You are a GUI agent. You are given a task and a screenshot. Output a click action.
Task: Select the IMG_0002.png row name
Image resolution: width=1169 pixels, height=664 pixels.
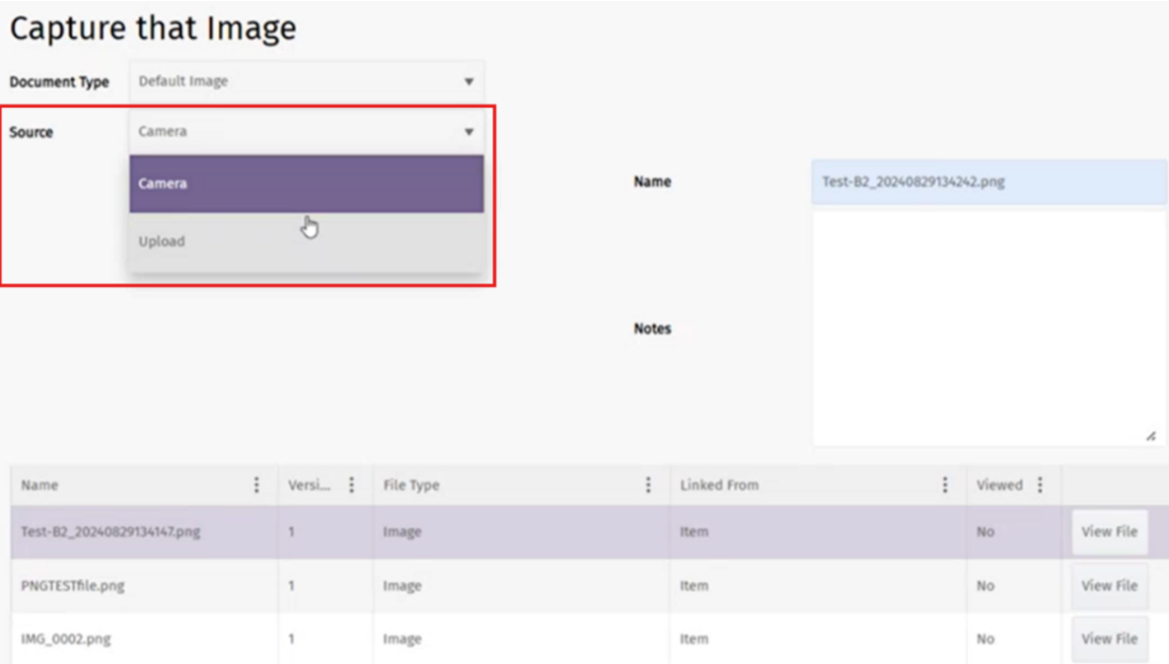point(66,639)
